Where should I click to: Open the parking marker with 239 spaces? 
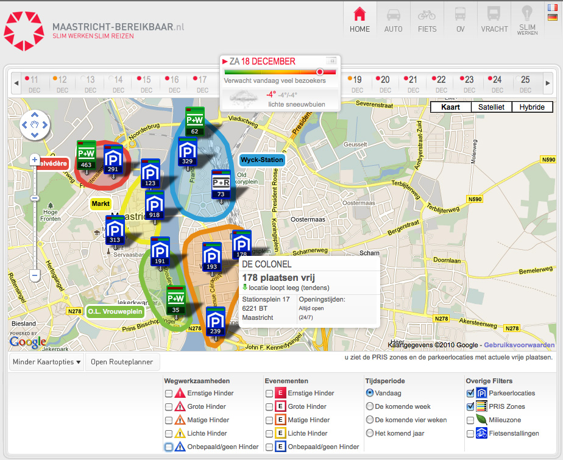click(x=215, y=321)
